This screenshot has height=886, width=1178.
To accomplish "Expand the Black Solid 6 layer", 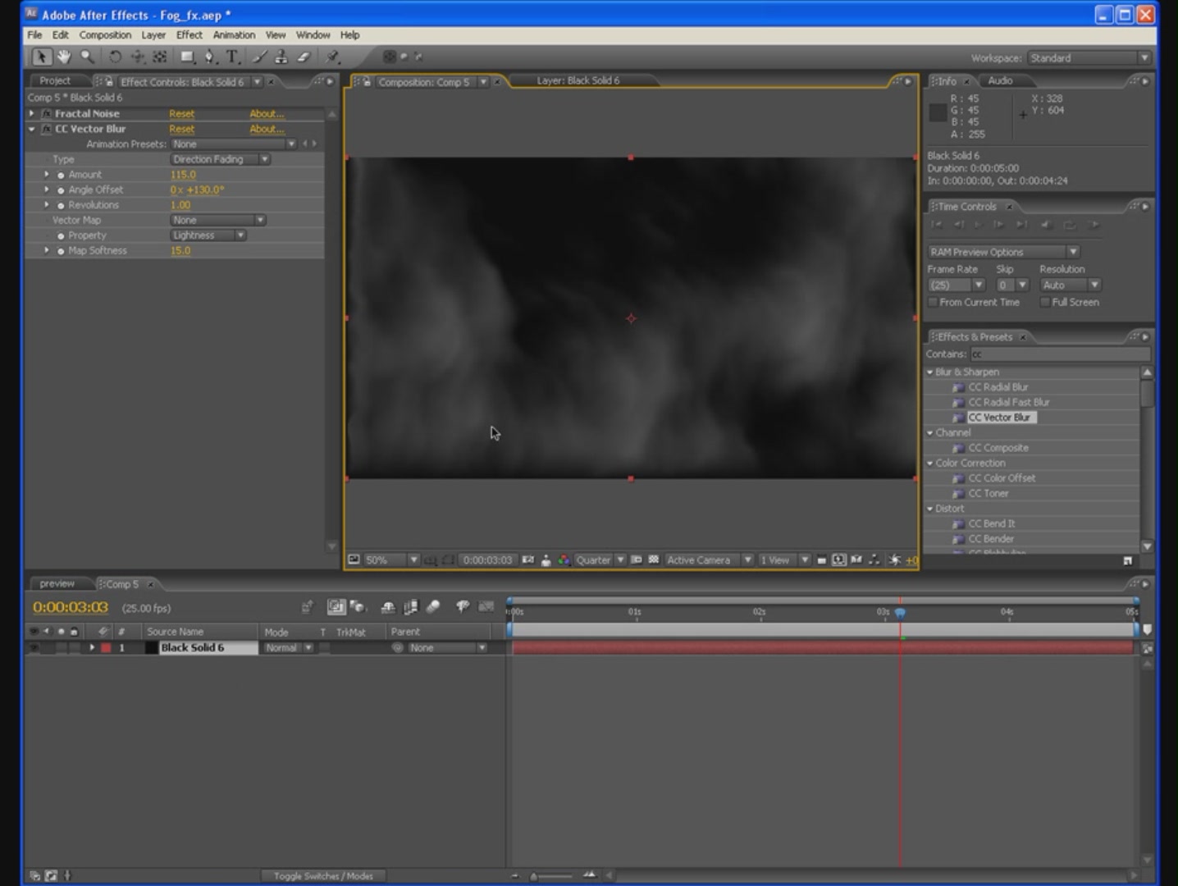I will [x=92, y=648].
